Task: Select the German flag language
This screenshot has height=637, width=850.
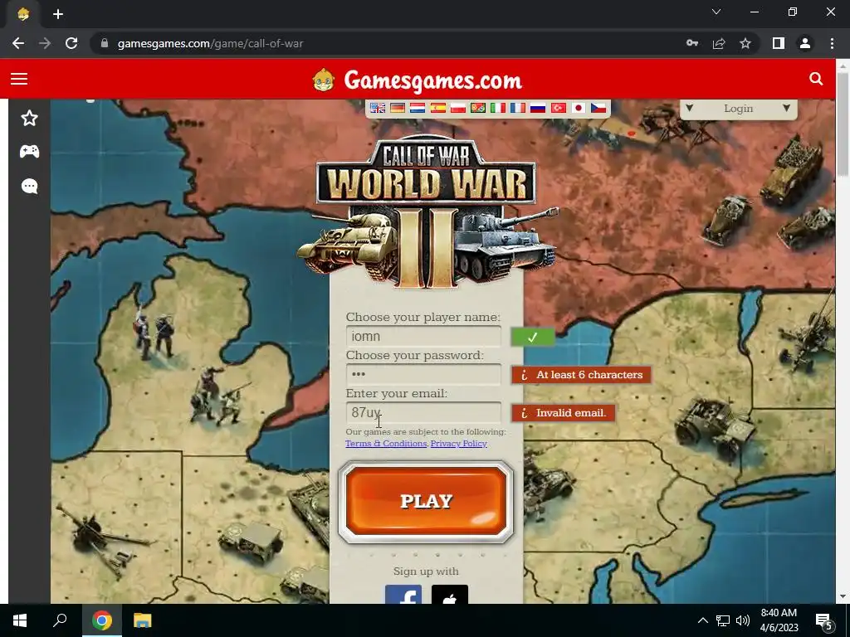Action: click(x=398, y=108)
